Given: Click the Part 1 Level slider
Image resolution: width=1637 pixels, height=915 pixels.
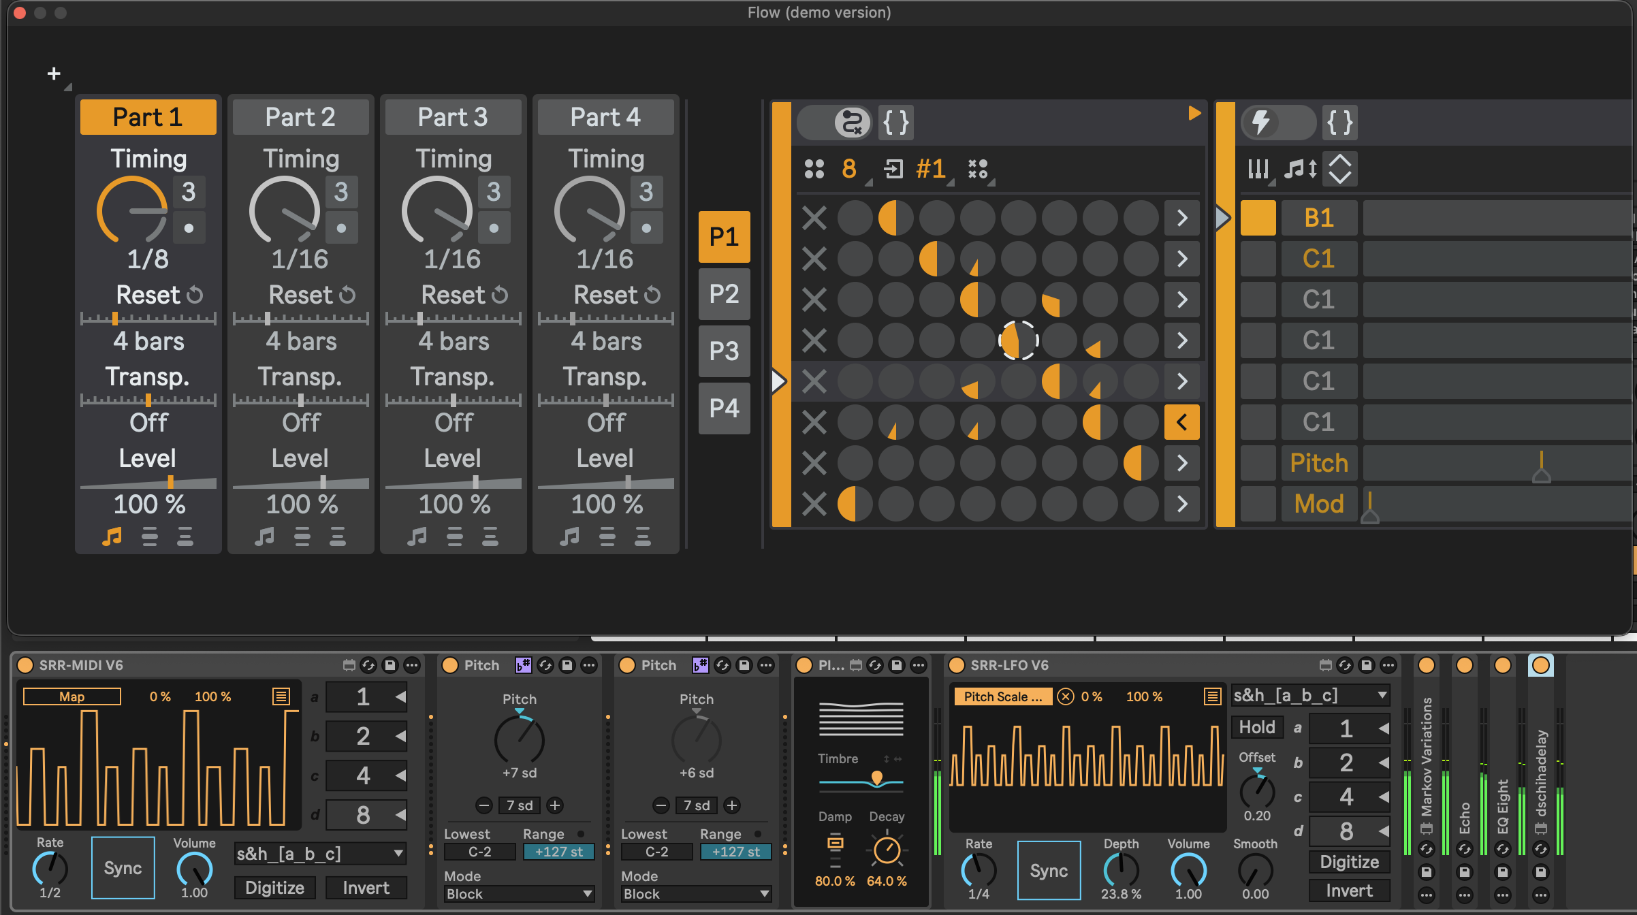Looking at the screenshot, I should click(148, 482).
